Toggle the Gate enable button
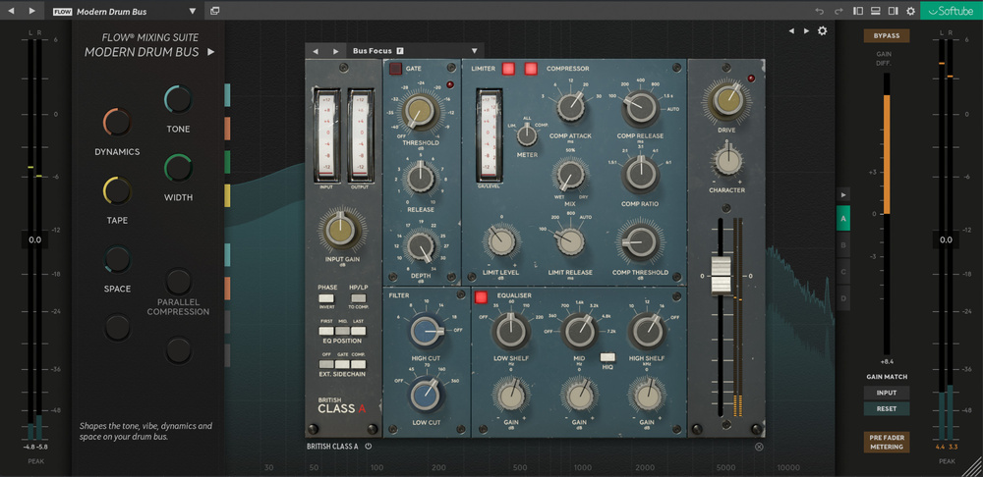 (x=395, y=69)
